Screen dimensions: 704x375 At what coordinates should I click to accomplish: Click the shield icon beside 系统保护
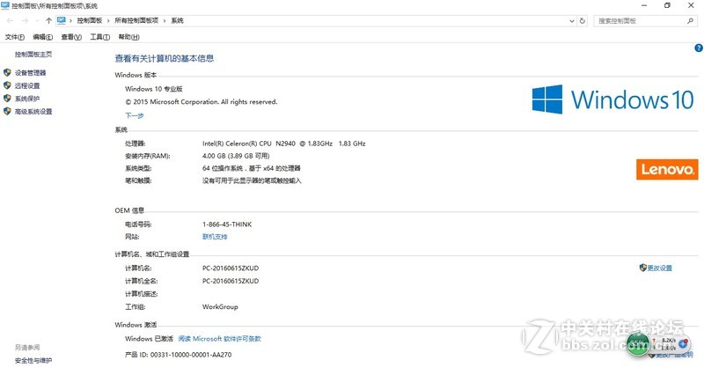tap(7, 99)
